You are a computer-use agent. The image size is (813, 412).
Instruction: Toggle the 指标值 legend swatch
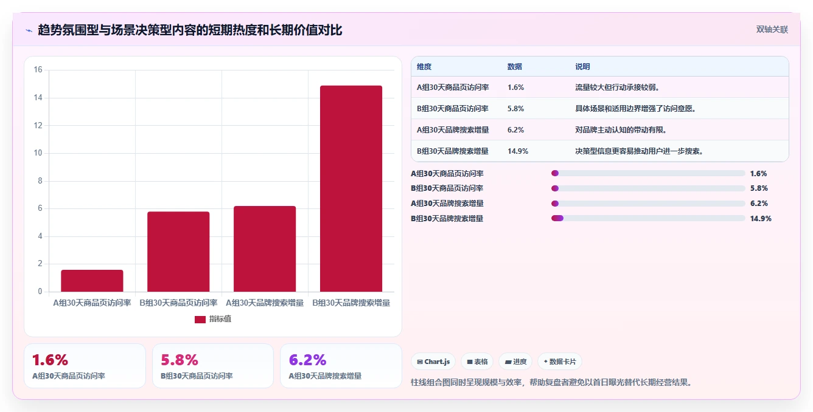[x=200, y=319]
